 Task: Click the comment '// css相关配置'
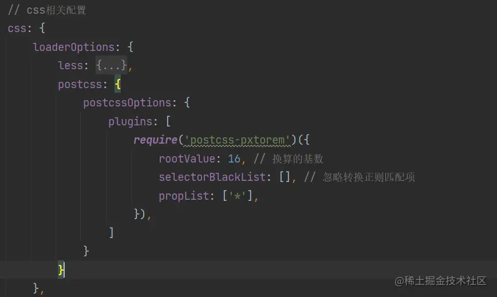[x=47, y=10]
